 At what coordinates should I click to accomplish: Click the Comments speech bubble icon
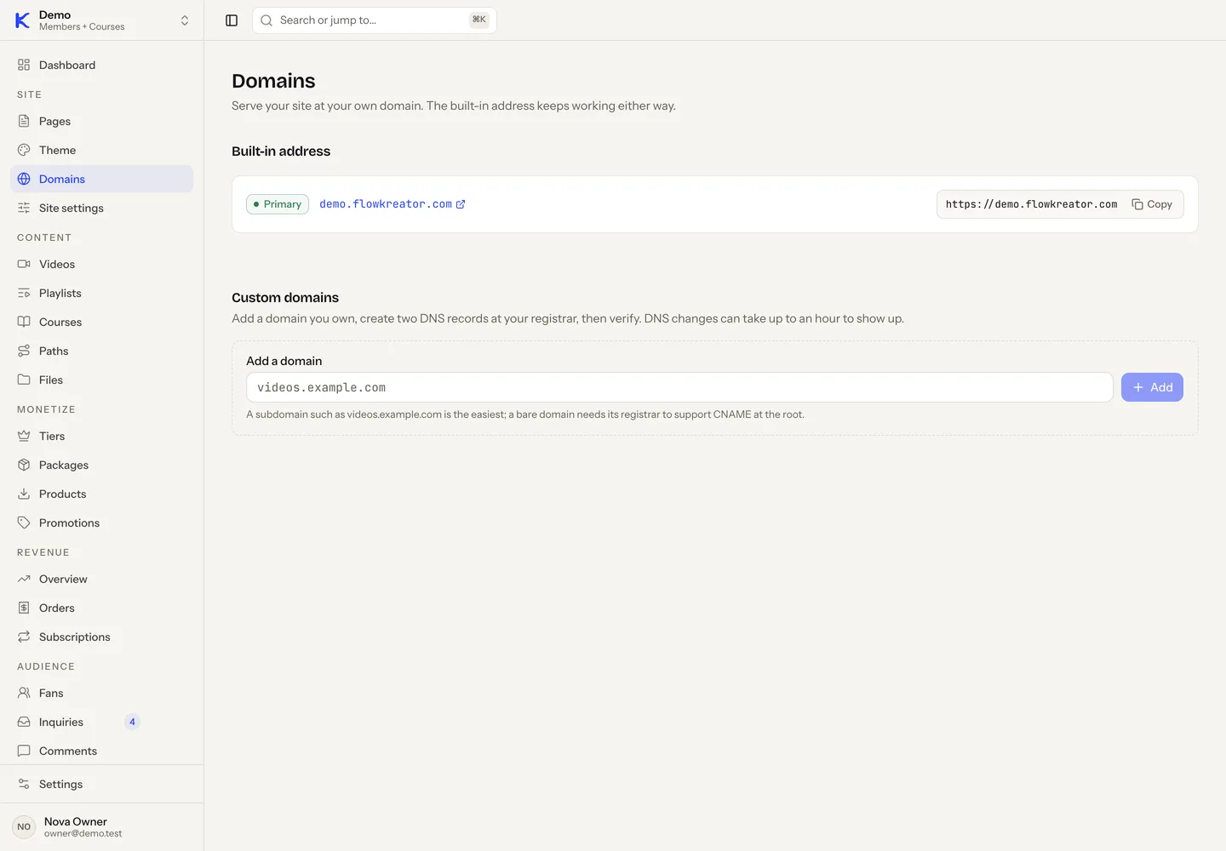pyautogui.click(x=24, y=751)
